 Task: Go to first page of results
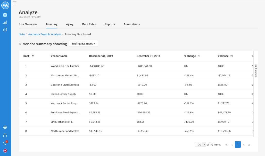[226, 145]
